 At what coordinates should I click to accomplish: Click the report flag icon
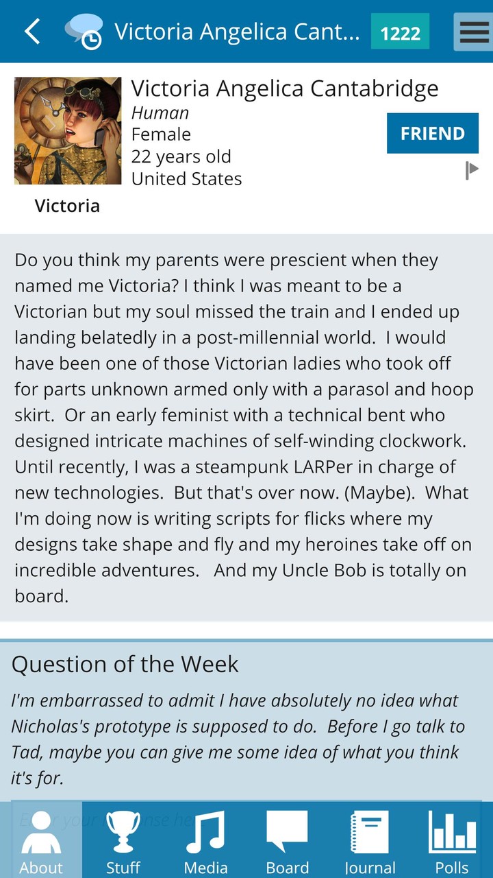point(471,169)
